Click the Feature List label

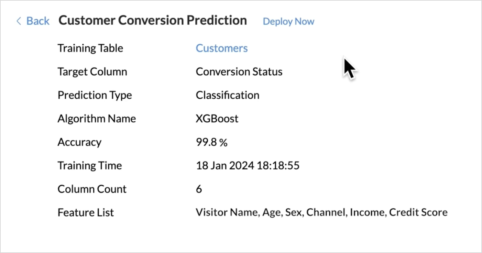point(86,212)
